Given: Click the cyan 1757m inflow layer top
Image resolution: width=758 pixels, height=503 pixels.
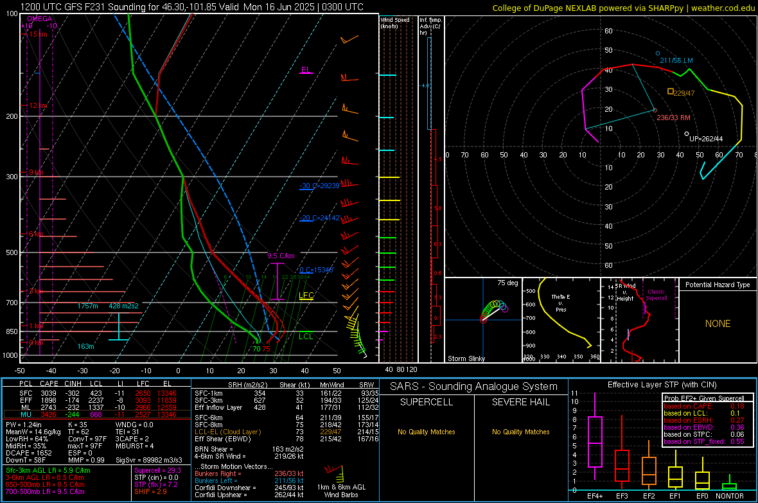Looking at the screenshot, I should [x=87, y=306].
